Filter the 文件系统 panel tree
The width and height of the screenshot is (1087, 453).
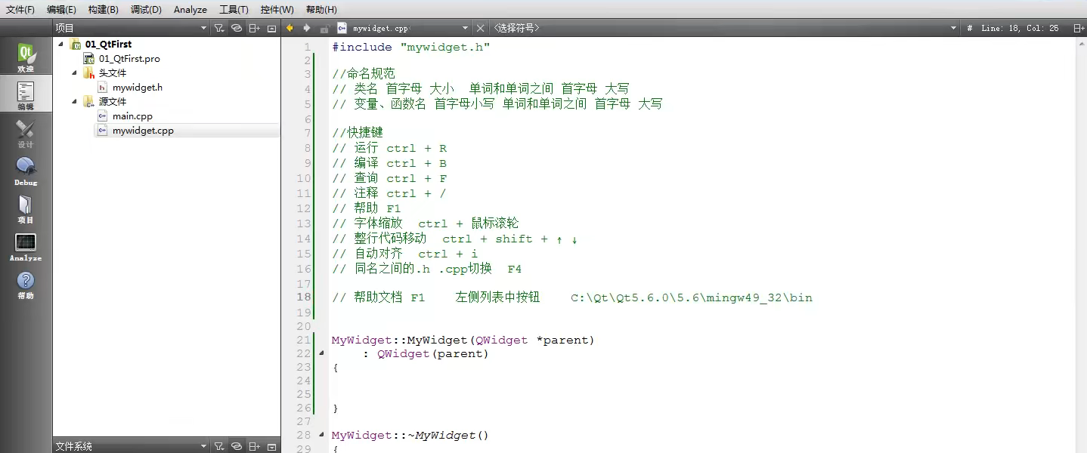(x=218, y=446)
